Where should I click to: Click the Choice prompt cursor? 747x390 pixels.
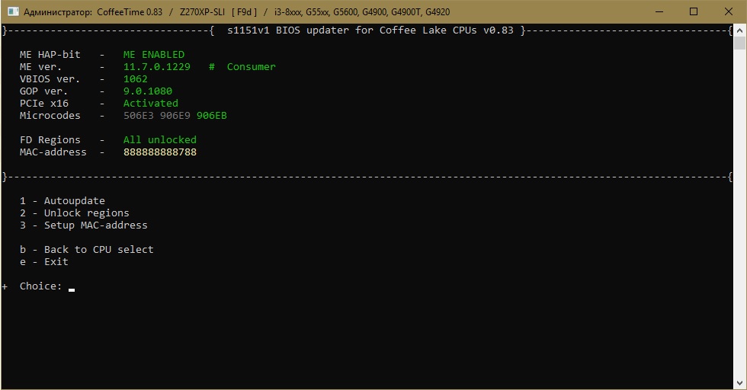pyautogui.click(x=72, y=289)
